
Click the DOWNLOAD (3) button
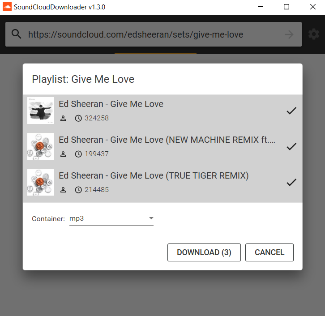(204, 252)
